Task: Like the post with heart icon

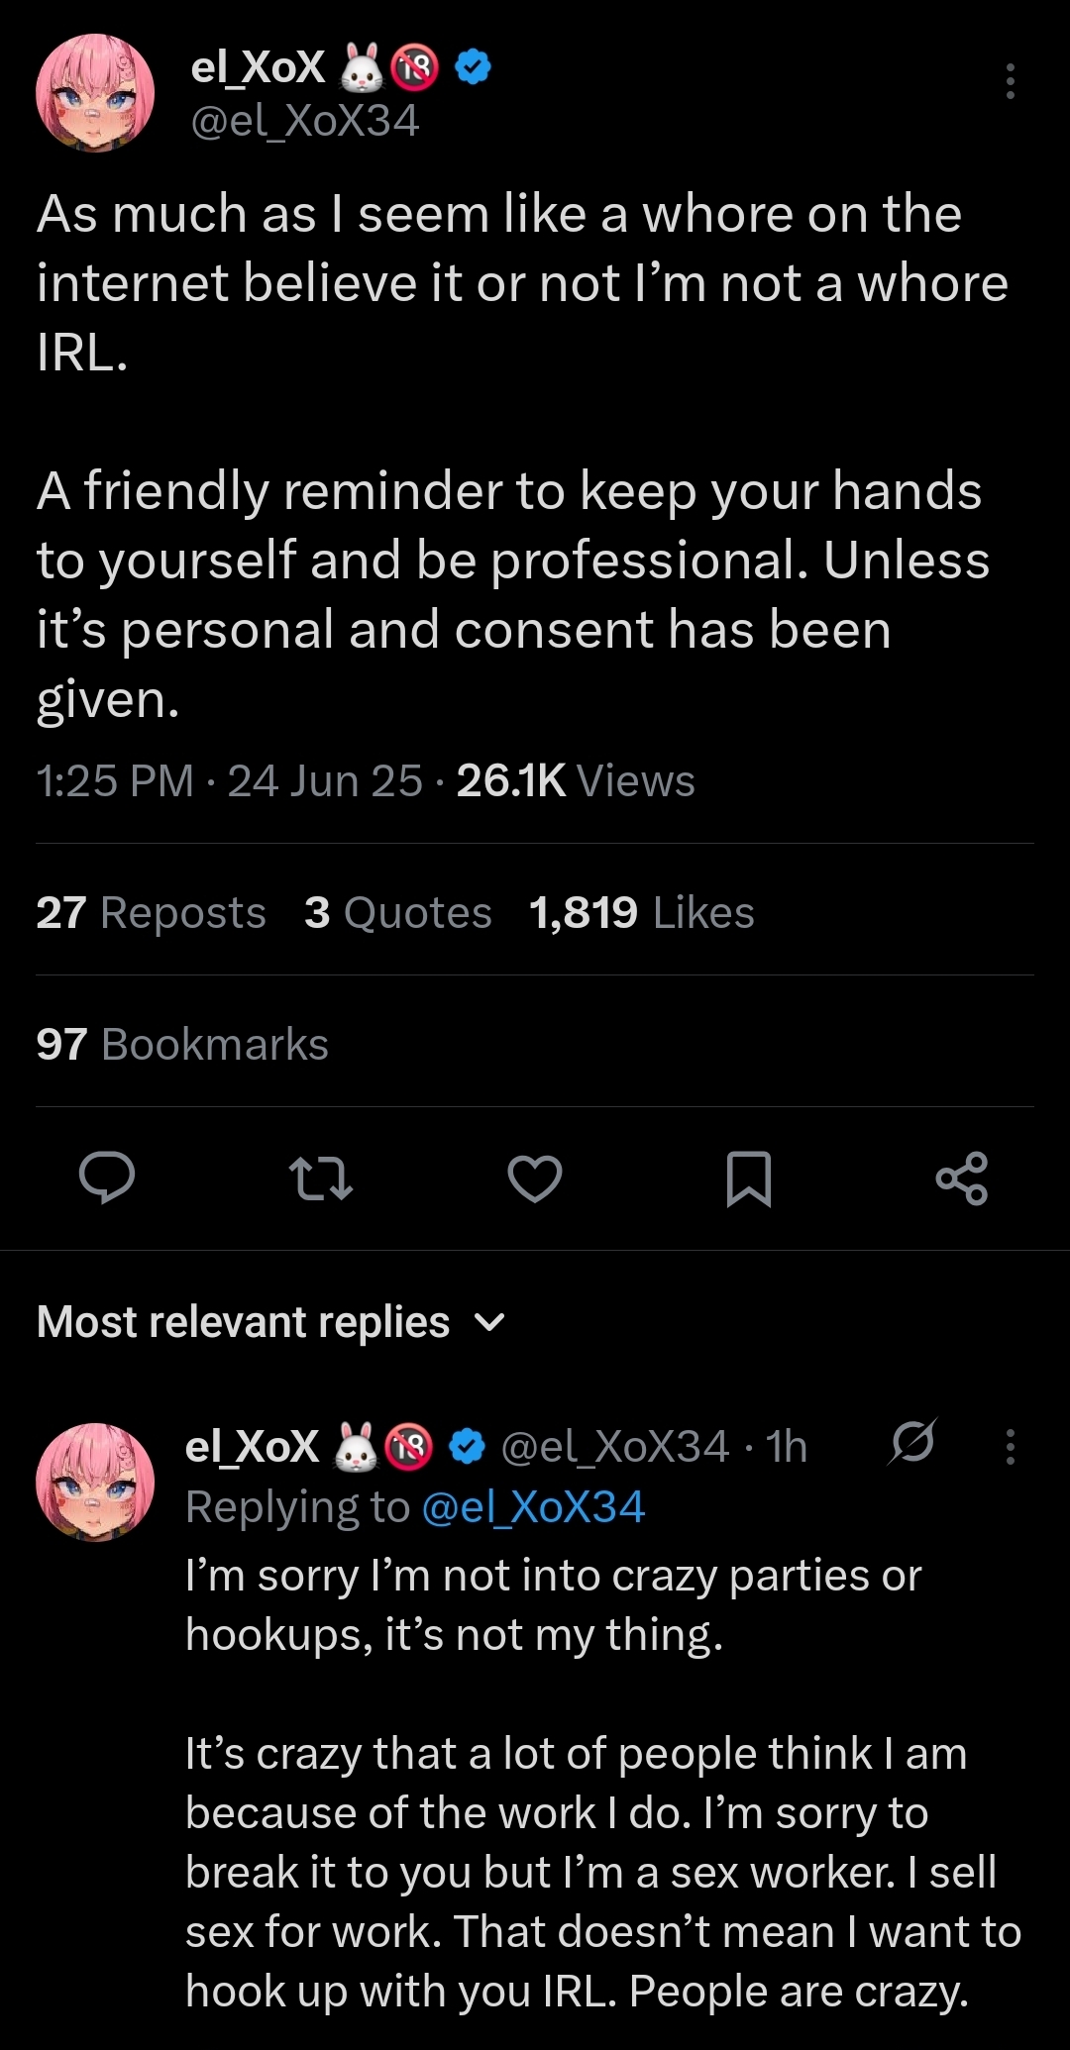Action: (x=535, y=1179)
